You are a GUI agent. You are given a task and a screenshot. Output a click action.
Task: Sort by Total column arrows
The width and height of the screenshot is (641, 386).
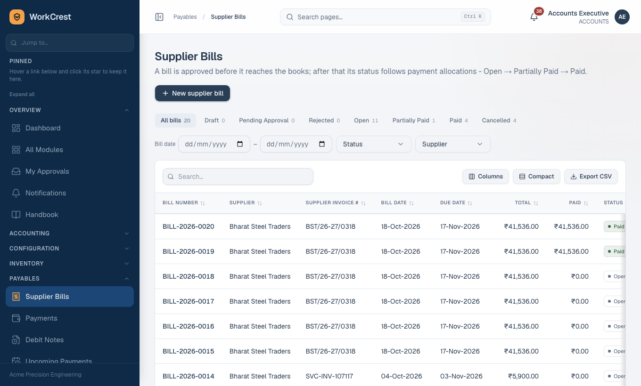536,203
